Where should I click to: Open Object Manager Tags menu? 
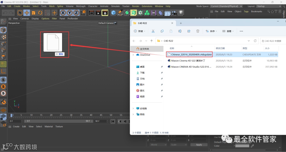246,11
